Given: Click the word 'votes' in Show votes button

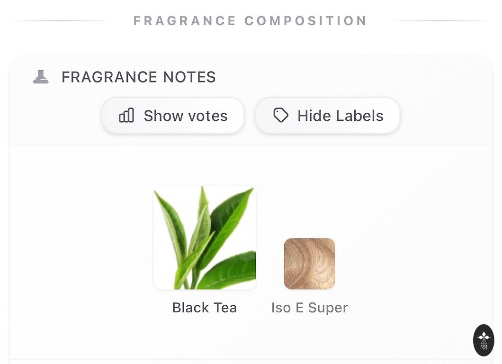Looking at the screenshot, I should tap(206, 116).
